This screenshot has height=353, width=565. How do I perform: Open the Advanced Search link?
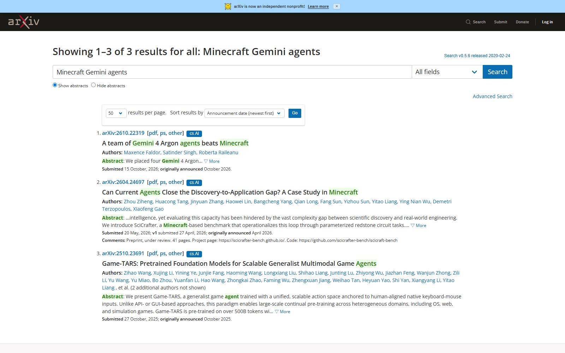(492, 96)
